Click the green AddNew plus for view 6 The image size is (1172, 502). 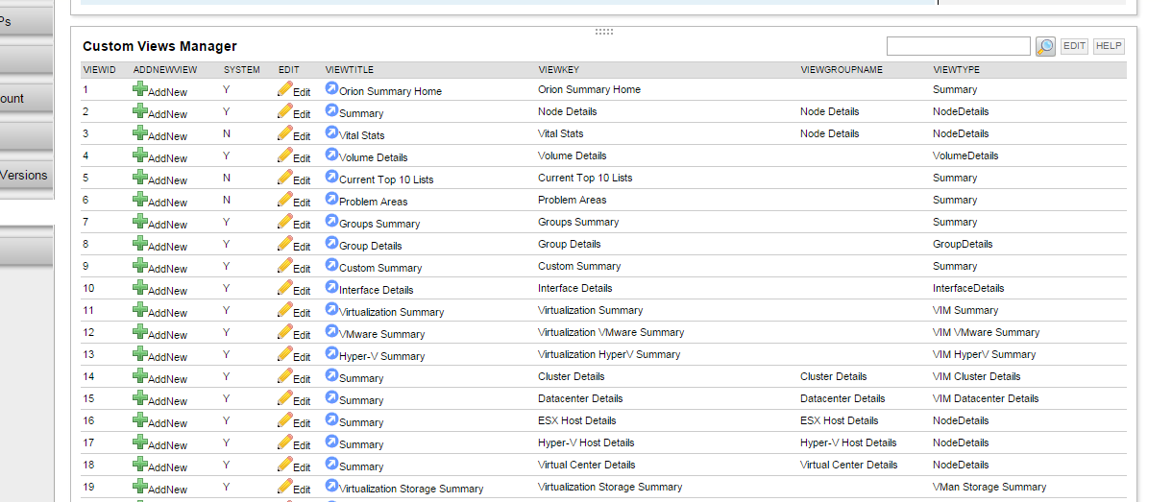coord(140,200)
